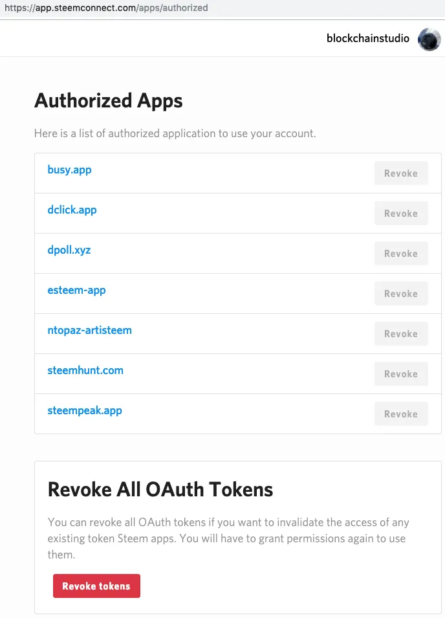This screenshot has width=445, height=618.
Task: Revoke access for dpoll.xyz
Action: [x=401, y=254]
